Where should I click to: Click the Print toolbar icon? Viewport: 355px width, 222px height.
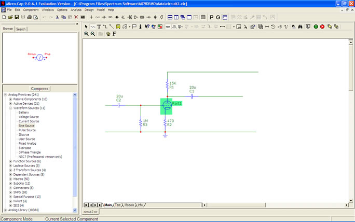[30, 17]
